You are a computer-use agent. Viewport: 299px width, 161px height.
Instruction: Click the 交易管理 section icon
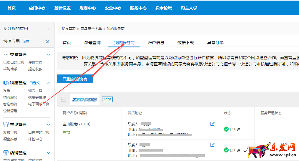(6, 54)
